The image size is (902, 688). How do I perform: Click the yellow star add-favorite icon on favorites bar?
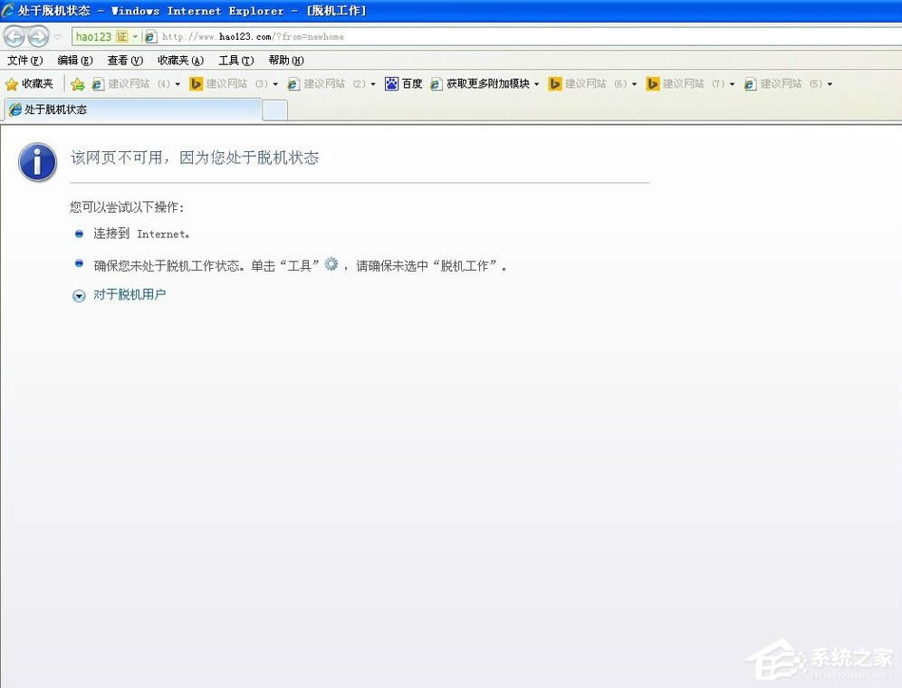(78, 83)
